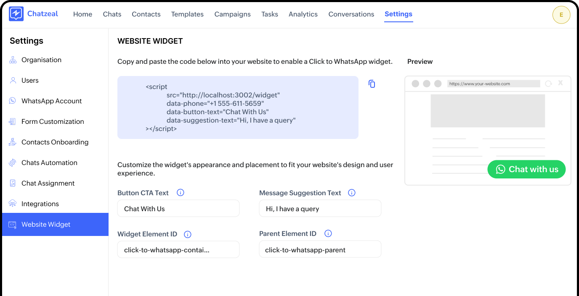Open the user avatar E menu
Screen dimensions: 579x296
coord(561,15)
